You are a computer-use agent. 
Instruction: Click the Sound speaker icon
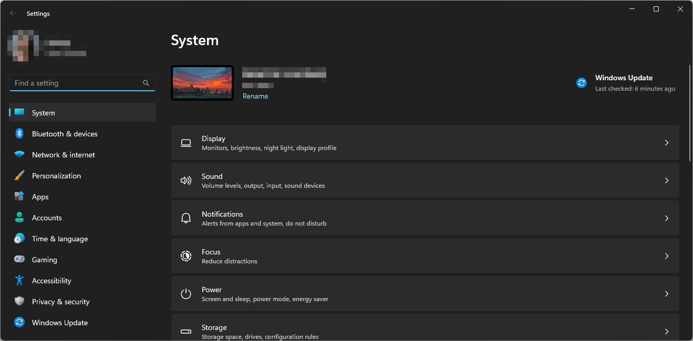coord(186,180)
